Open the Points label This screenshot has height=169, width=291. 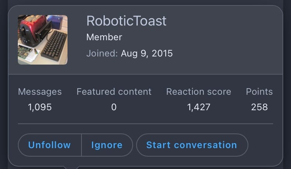259,92
